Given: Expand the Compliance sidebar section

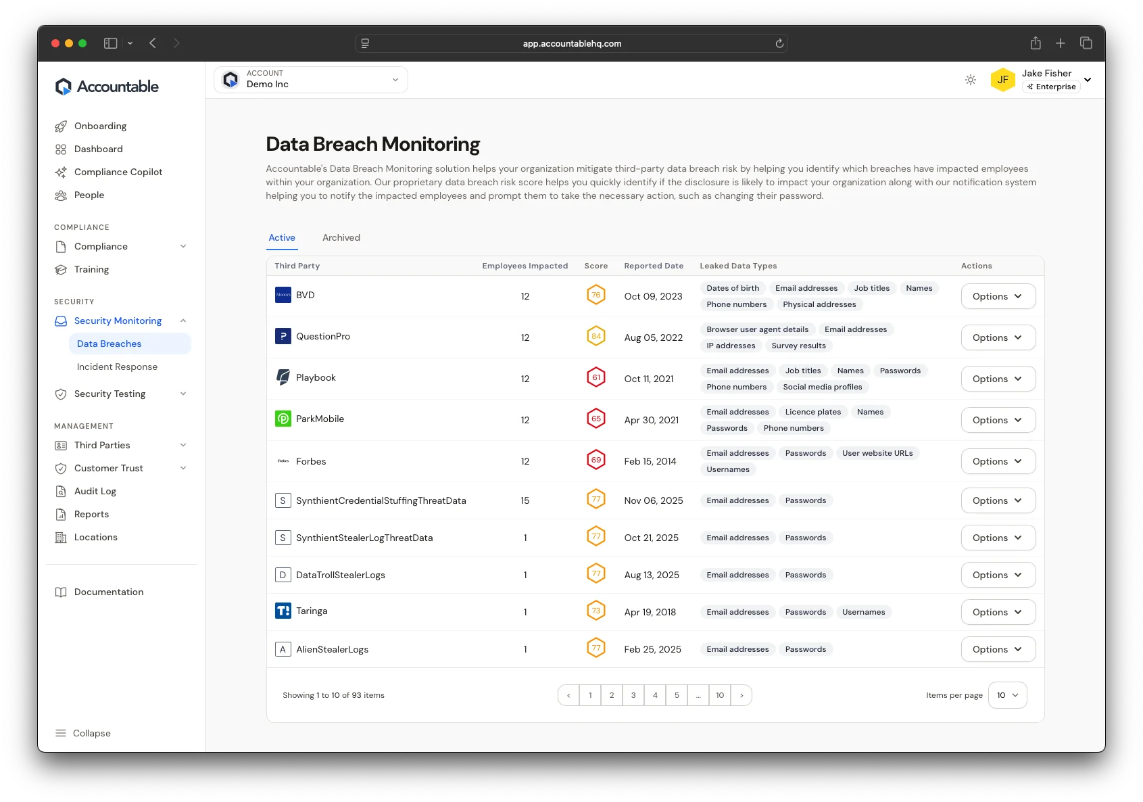Looking at the screenshot, I should tap(183, 247).
